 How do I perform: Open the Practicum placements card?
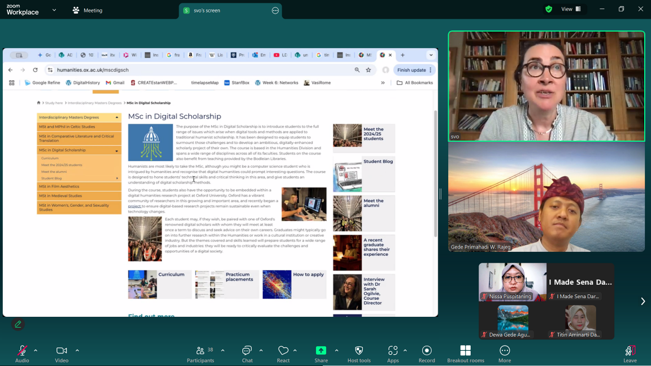227,284
